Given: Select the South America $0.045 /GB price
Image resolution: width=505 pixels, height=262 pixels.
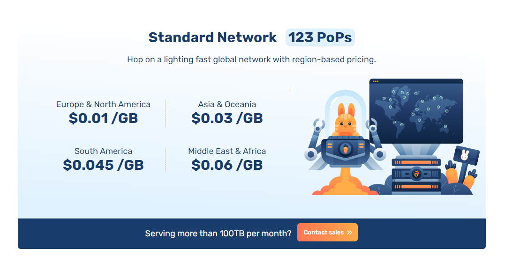Looking at the screenshot, I should tap(103, 165).
